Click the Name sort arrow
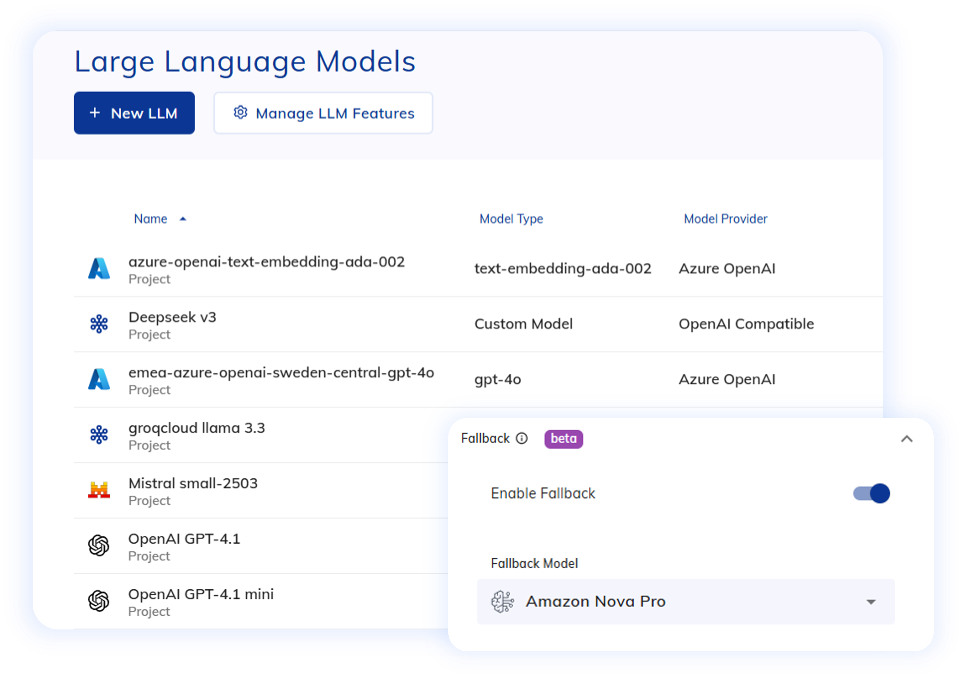The height and width of the screenshot is (678, 963). [x=183, y=219]
